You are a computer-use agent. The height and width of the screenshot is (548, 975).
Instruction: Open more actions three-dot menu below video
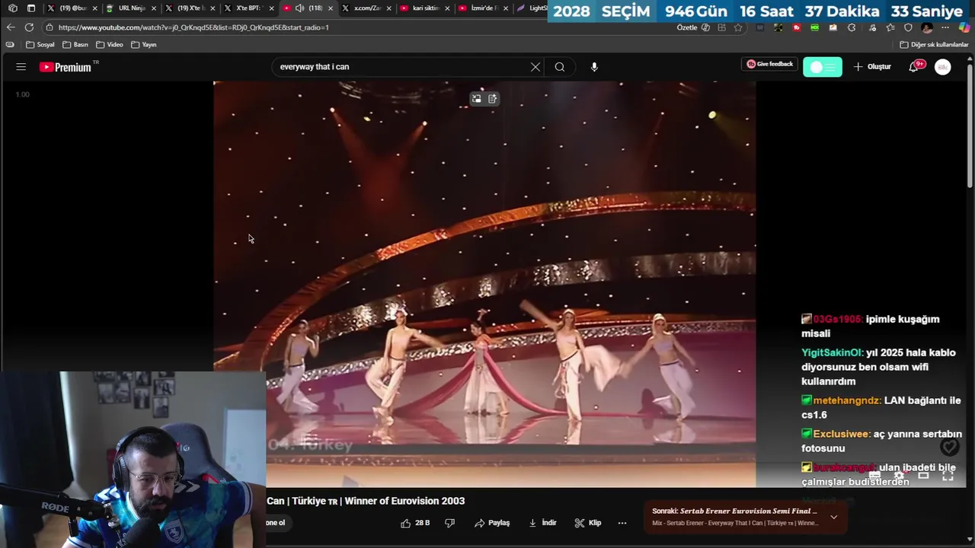tap(622, 523)
